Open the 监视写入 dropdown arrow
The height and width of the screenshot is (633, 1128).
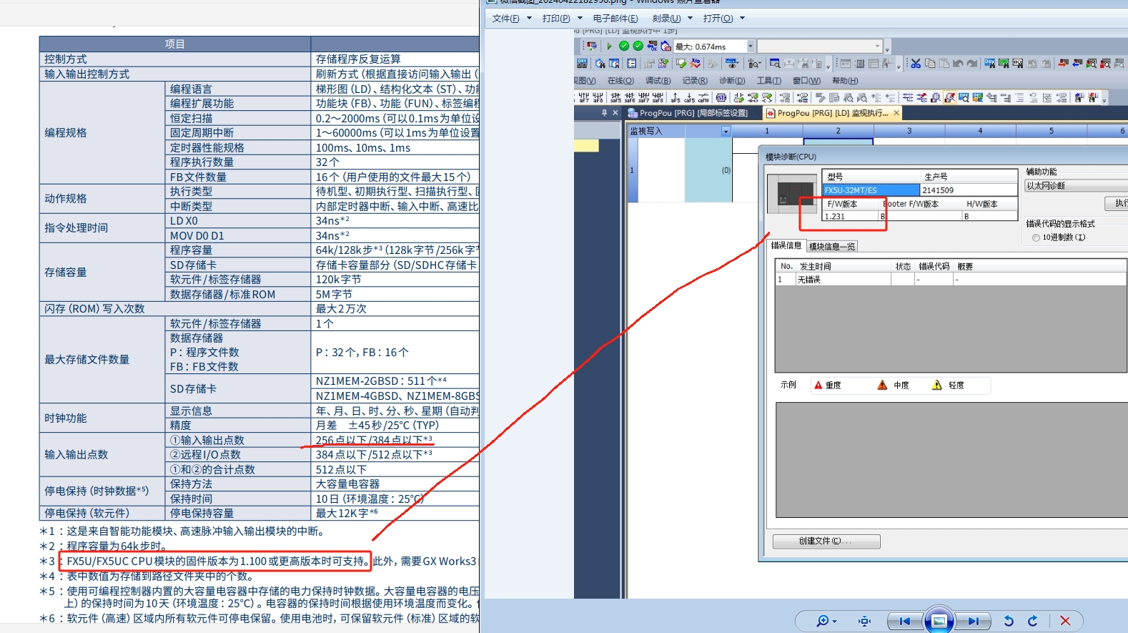point(726,132)
